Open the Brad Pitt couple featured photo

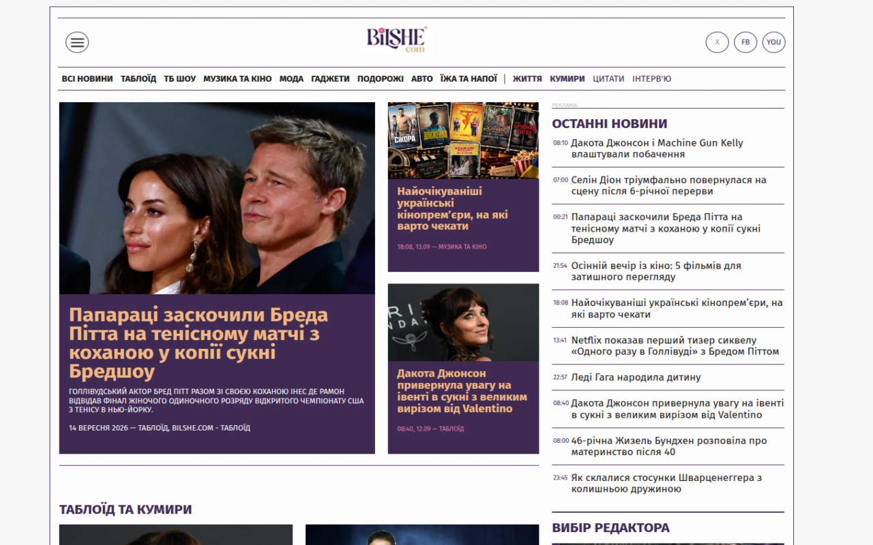(x=217, y=198)
